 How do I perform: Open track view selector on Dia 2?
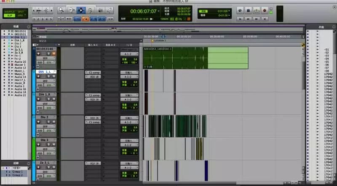click(45, 127)
